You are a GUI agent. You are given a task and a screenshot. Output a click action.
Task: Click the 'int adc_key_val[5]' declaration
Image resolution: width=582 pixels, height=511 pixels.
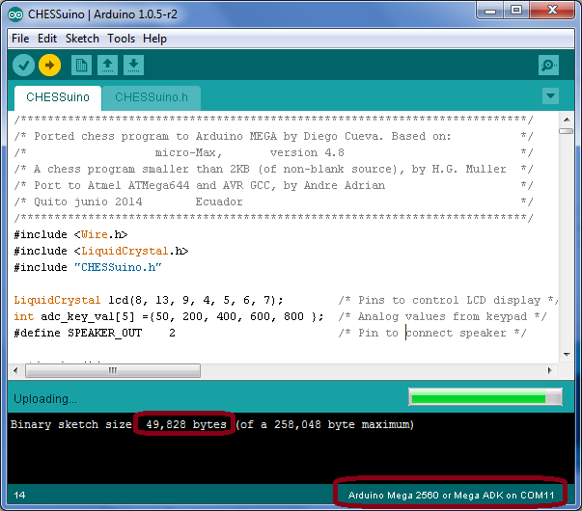click(x=169, y=316)
